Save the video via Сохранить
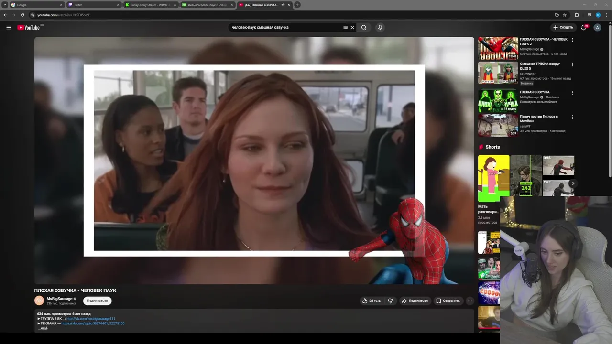 (448, 301)
